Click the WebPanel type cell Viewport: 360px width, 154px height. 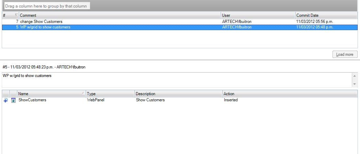pos(96,100)
